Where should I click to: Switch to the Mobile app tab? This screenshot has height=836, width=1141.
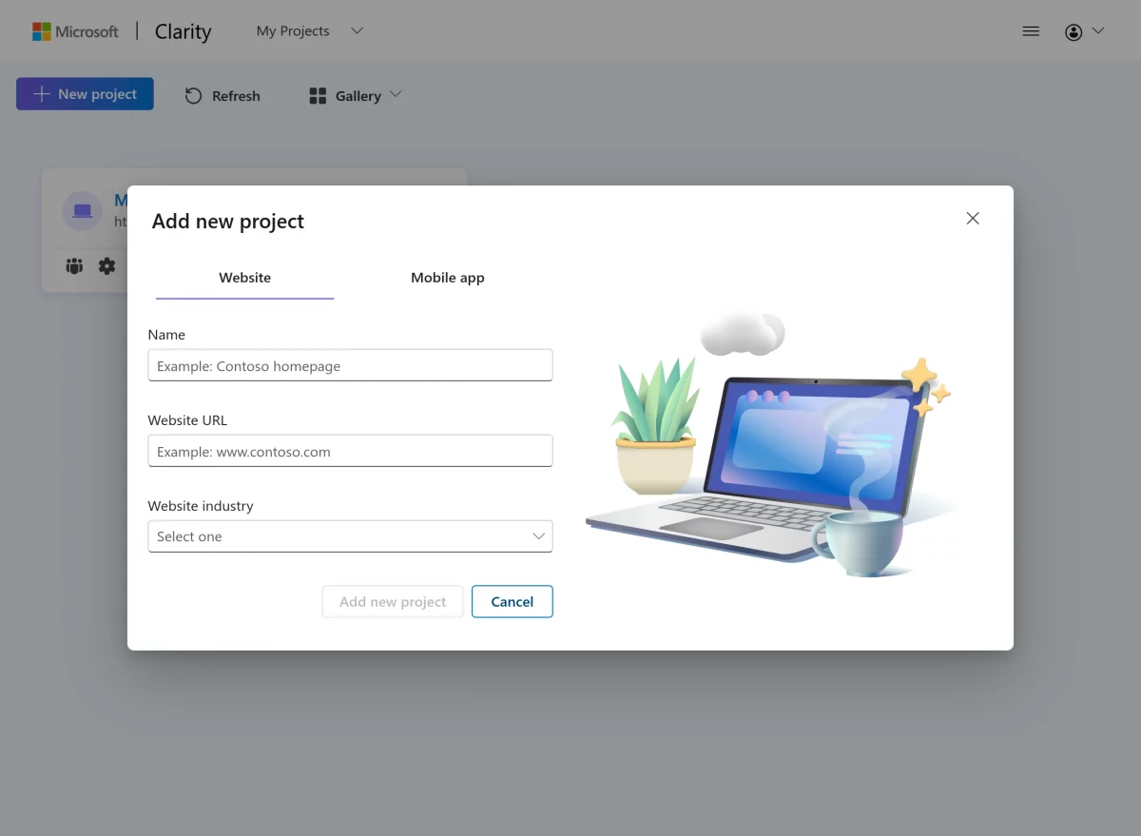(448, 278)
